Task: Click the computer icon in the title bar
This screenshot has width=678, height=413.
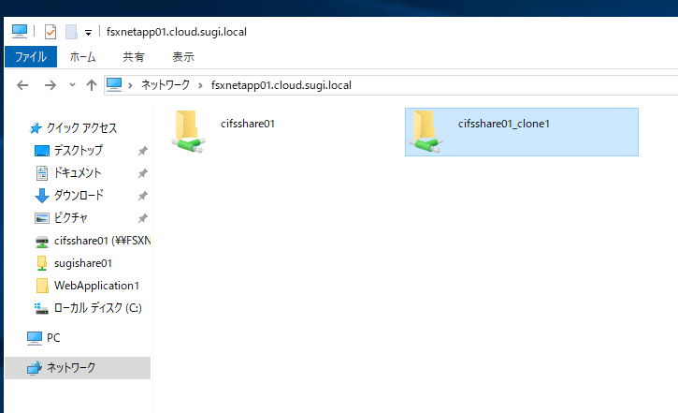Action: pyautogui.click(x=20, y=32)
